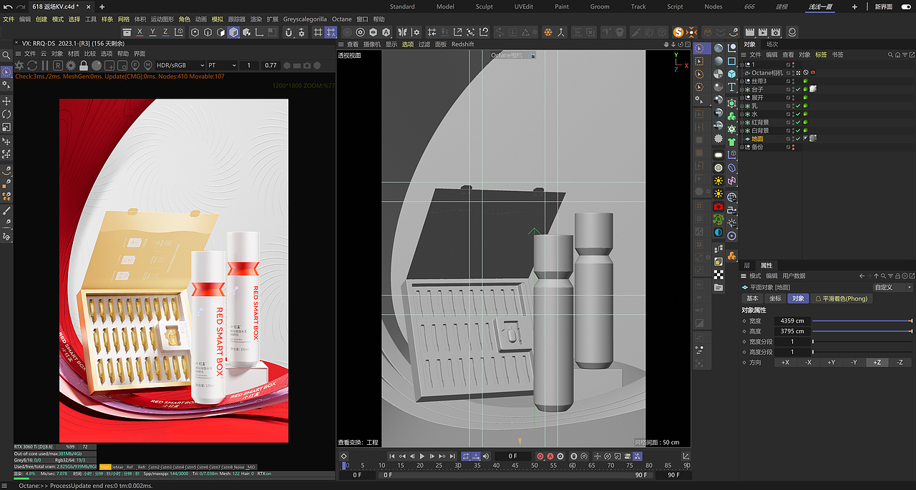The width and height of the screenshot is (916, 490).
Task: Click the BLEND material sphere icon
Action: [x=718, y=125]
